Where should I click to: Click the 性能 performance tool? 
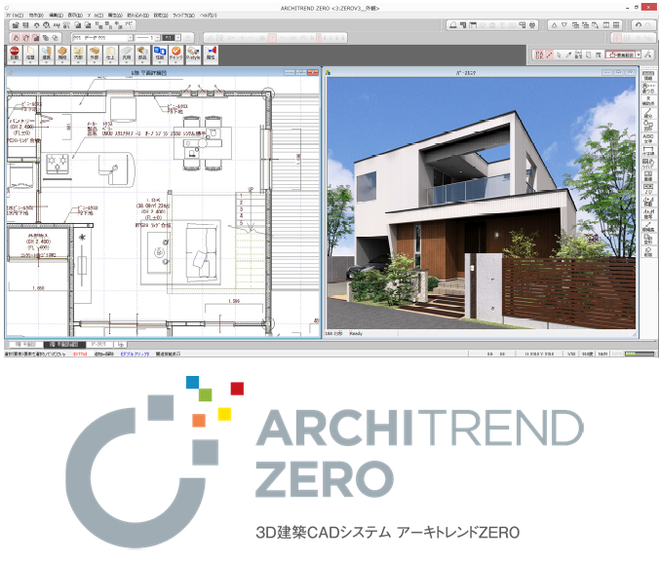160,54
